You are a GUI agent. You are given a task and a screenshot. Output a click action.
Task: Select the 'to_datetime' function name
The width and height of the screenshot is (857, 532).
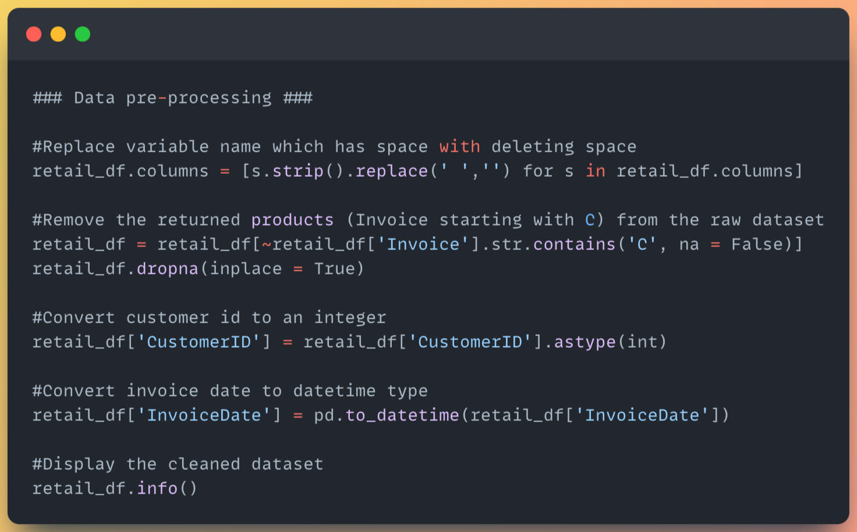[402, 415]
